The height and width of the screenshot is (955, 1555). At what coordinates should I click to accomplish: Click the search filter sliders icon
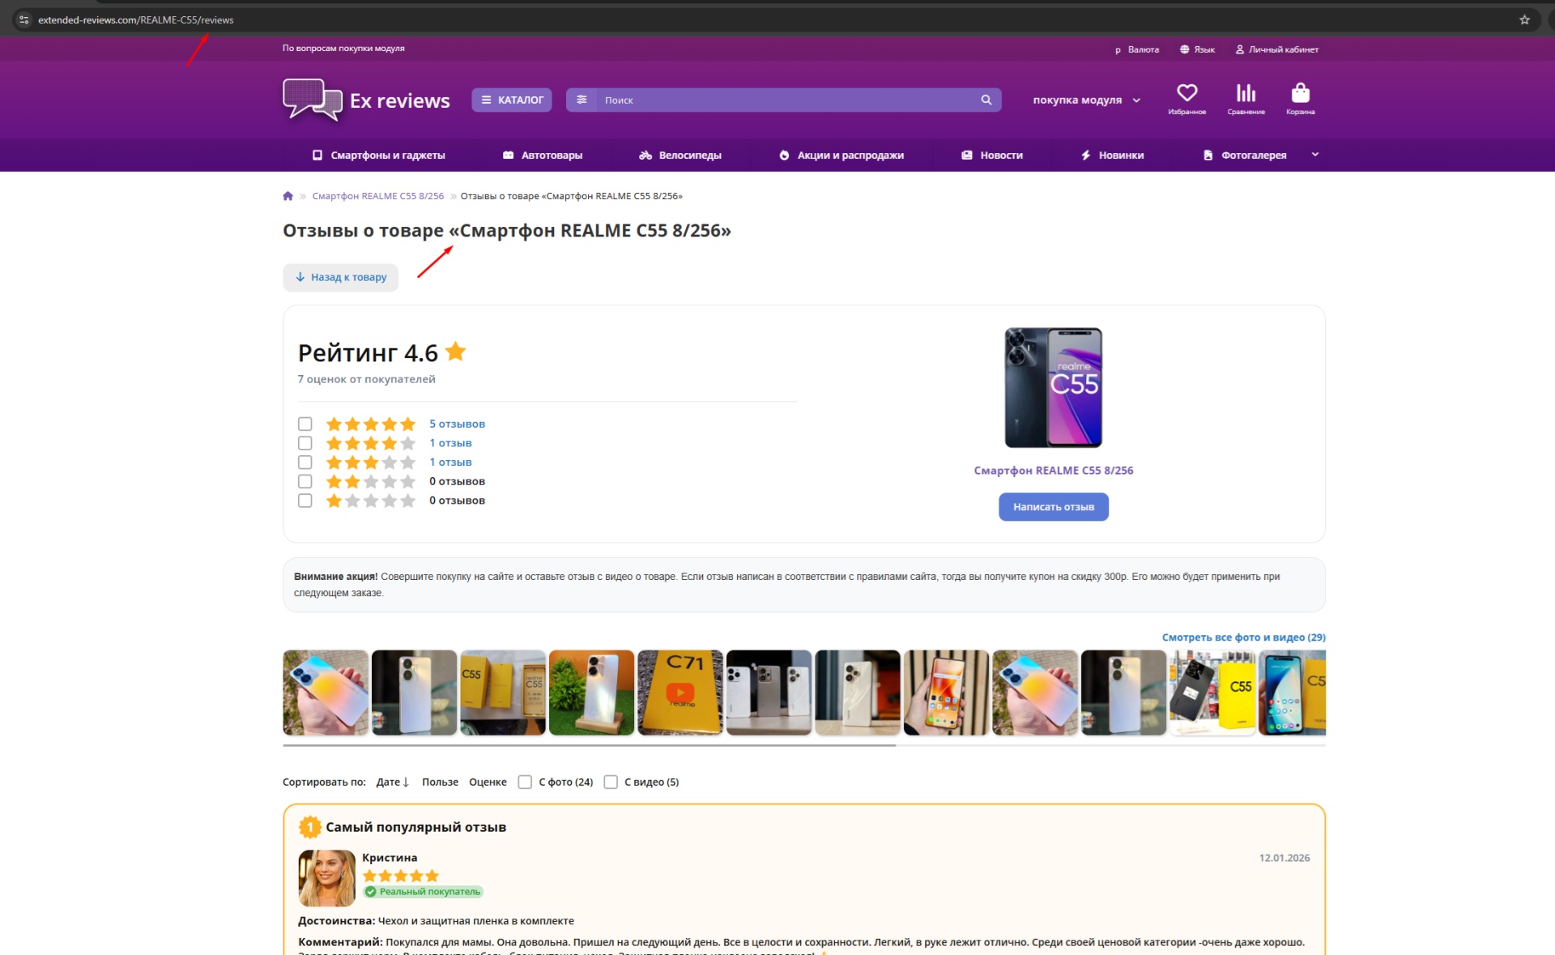tap(582, 100)
